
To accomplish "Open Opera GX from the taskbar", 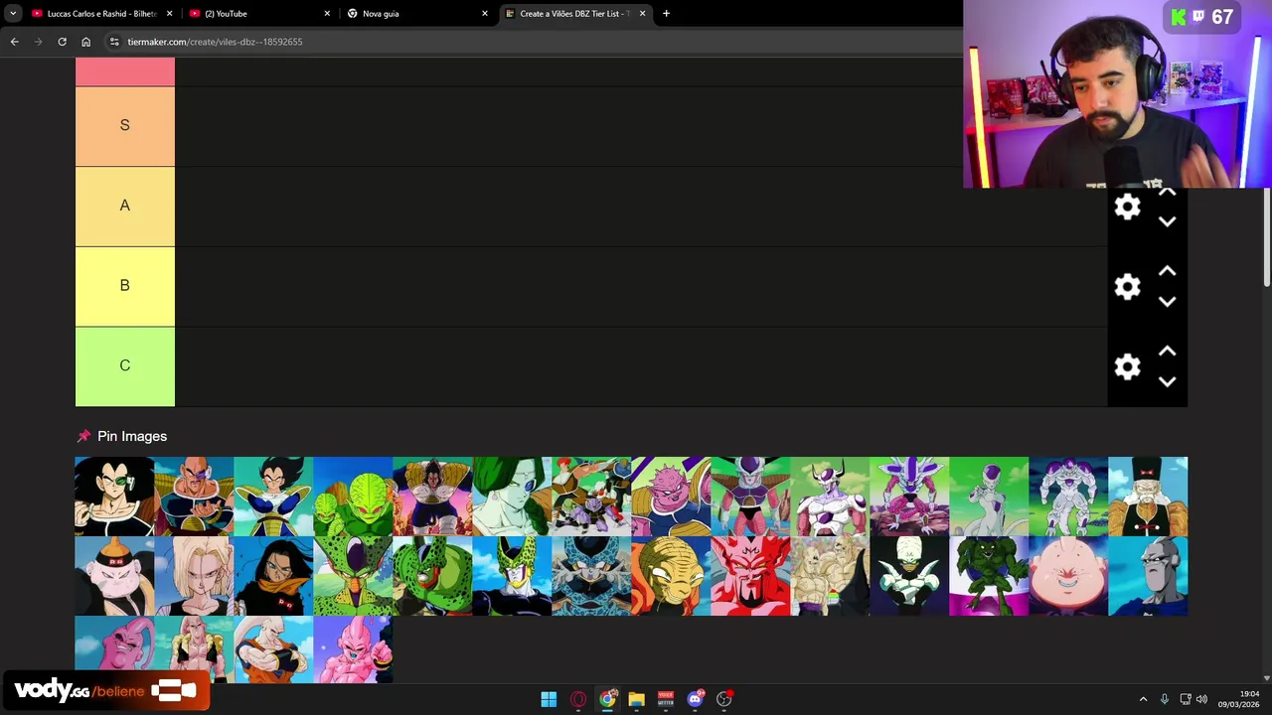I will (x=578, y=699).
